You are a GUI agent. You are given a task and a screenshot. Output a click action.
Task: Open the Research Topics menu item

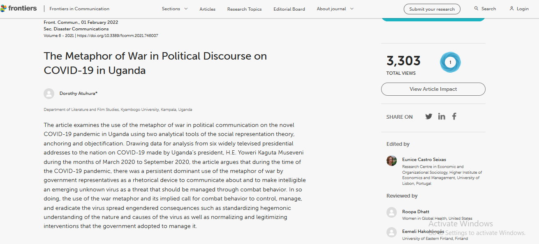pyautogui.click(x=244, y=9)
